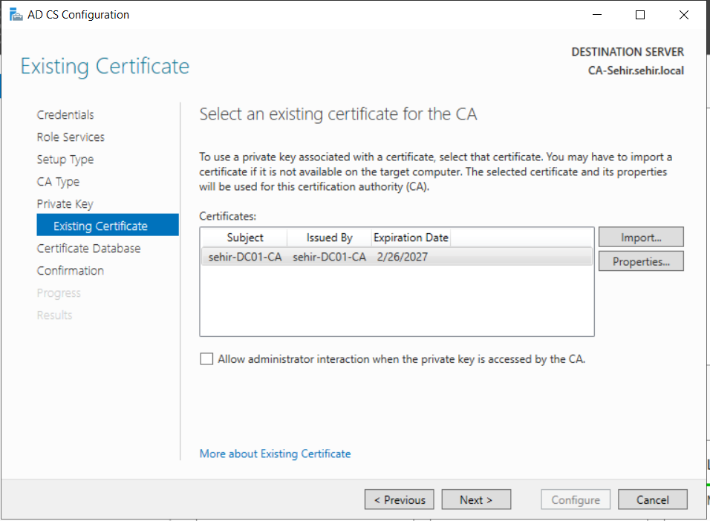Image resolution: width=710 pixels, height=521 pixels.
Task: Open certificate Properties... button
Action: click(x=641, y=261)
